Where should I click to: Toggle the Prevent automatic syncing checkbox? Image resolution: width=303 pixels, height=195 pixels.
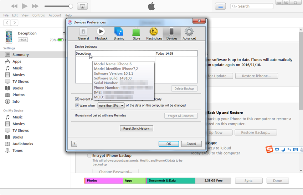pos(77,99)
